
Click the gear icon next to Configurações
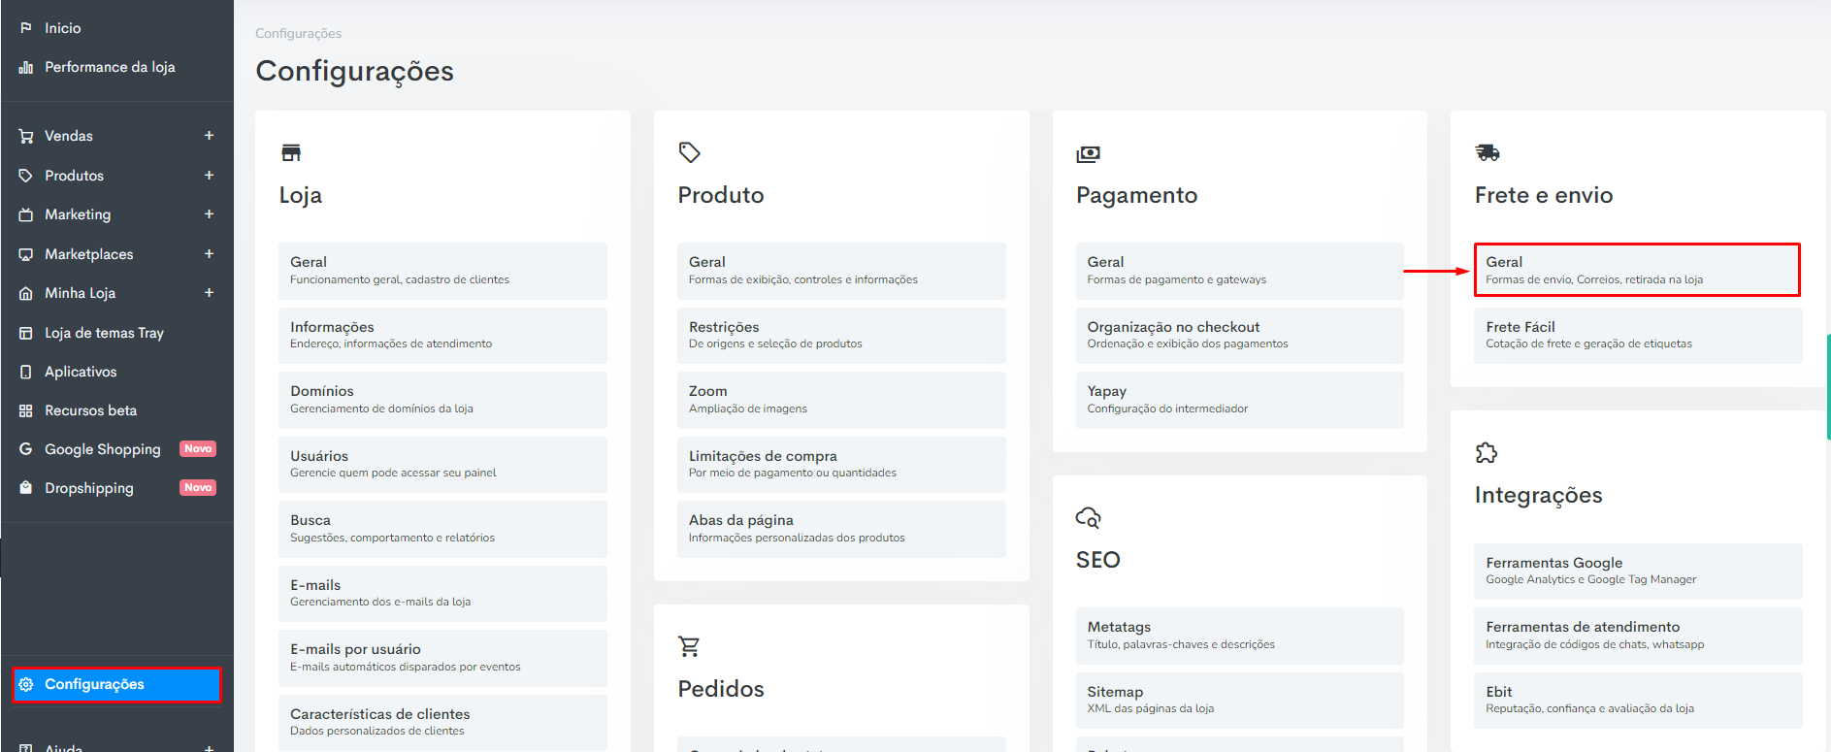coord(26,684)
